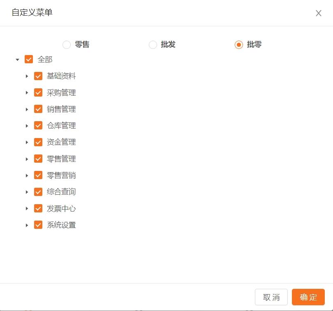Toggle the 销售管理 checkbox

coord(38,109)
